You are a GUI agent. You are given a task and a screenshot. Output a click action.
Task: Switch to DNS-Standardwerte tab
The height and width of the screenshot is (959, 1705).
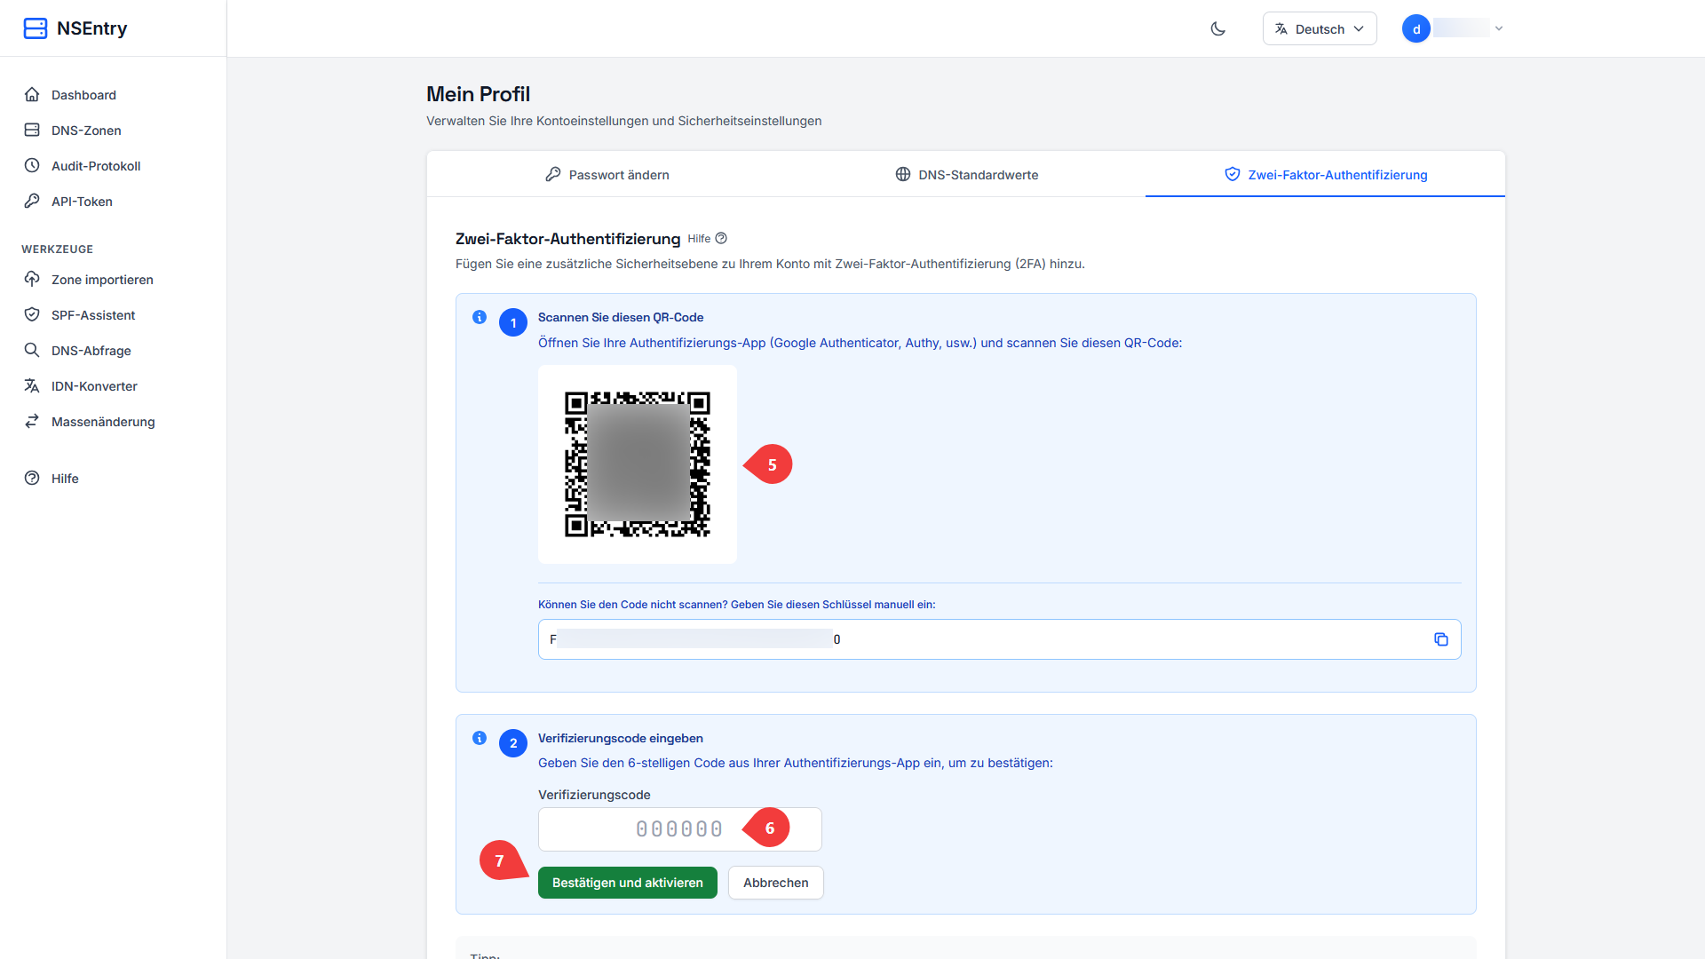pos(966,175)
